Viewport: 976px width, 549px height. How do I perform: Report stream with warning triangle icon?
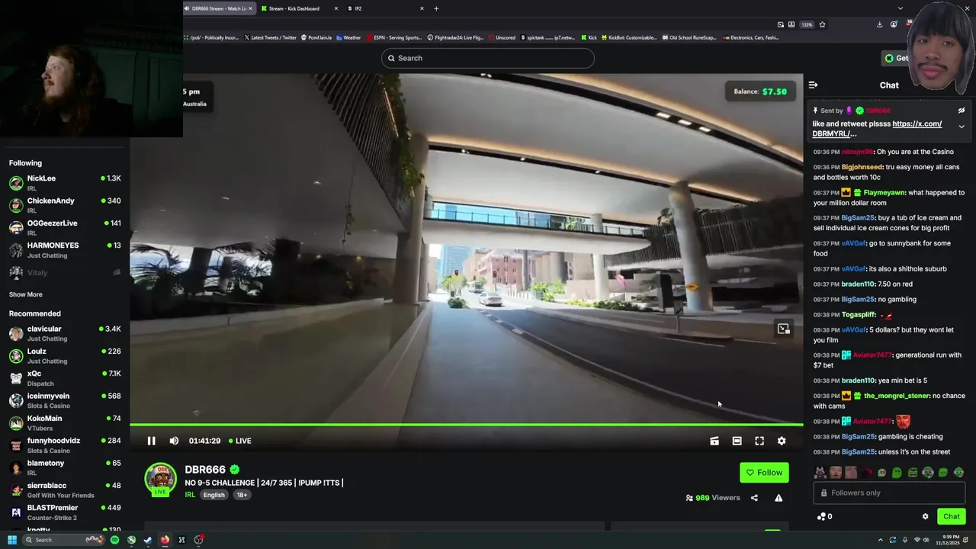779,498
